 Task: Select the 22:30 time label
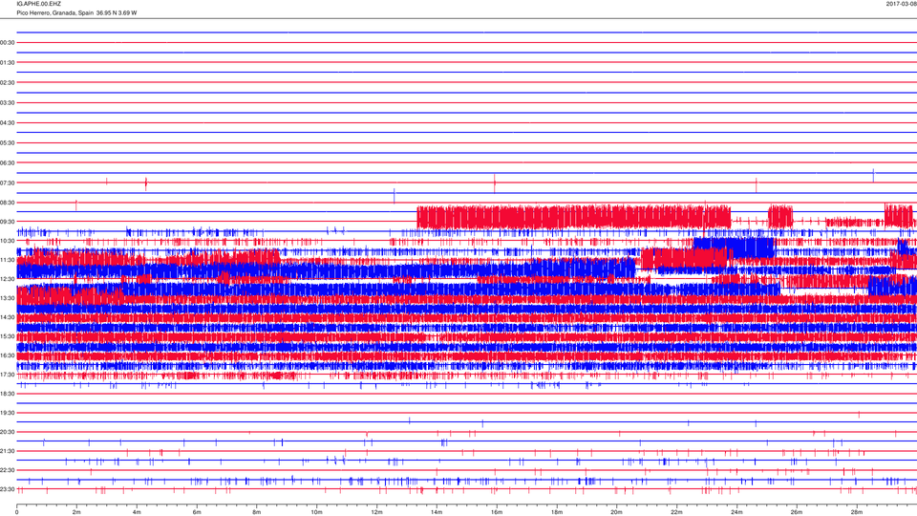pos(7,470)
